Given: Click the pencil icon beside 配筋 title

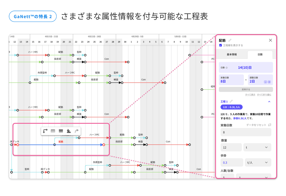Looking at the screenshot, I should [x=230, y=40].
